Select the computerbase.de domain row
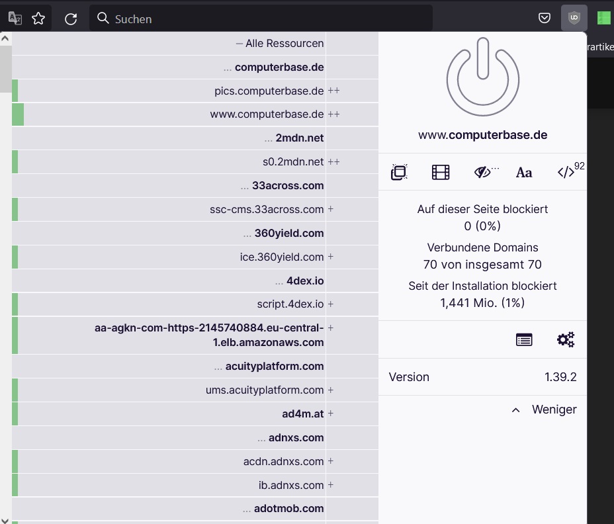This screenshot has width=614, height=524. click(195, 67)
